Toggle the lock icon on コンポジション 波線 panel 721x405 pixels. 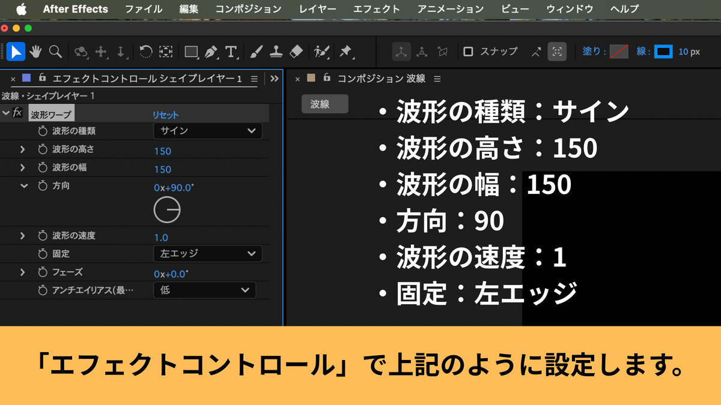(x=327, y=78)
